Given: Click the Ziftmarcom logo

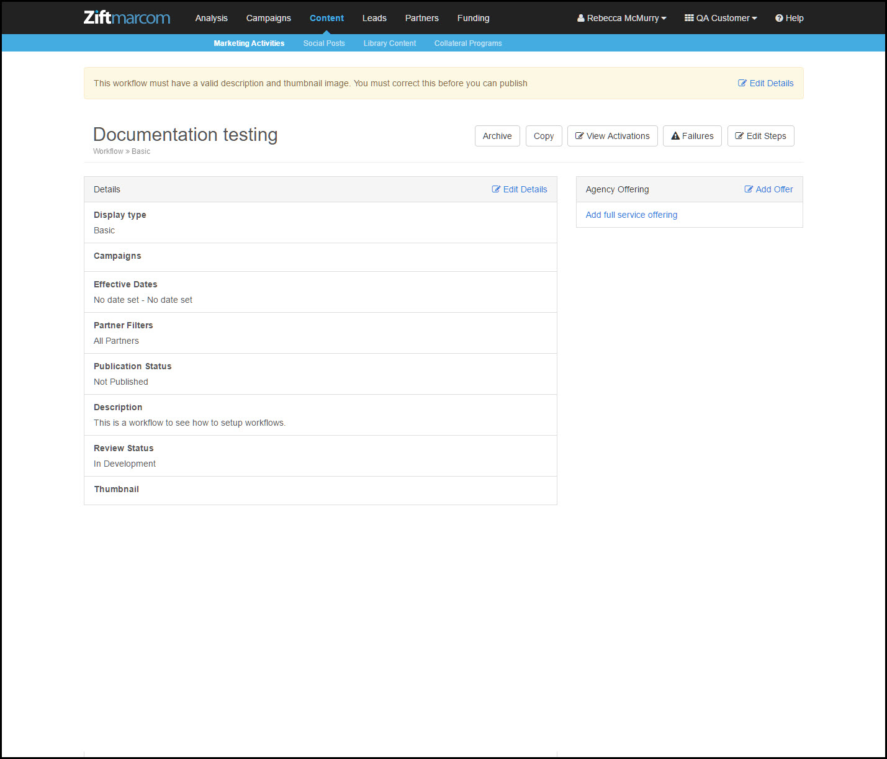Looking at the screenshot, I should click(127, 17).
